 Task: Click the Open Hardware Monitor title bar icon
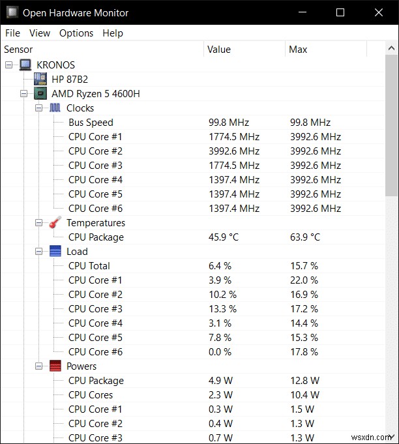(x=12, y=12)
